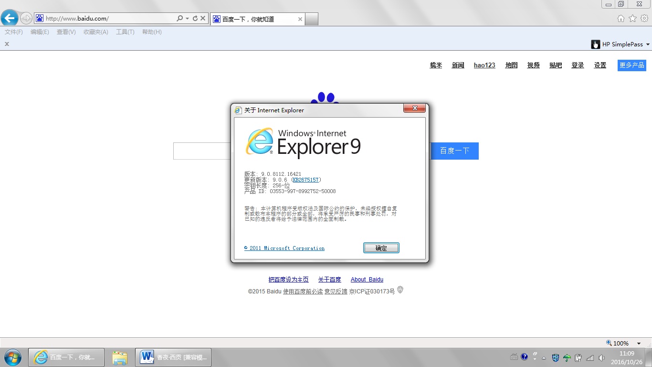This screenshot has height=367, width=652.
Task: Click the Baidu paw site icon in address bar
Action: pos(40,19)
